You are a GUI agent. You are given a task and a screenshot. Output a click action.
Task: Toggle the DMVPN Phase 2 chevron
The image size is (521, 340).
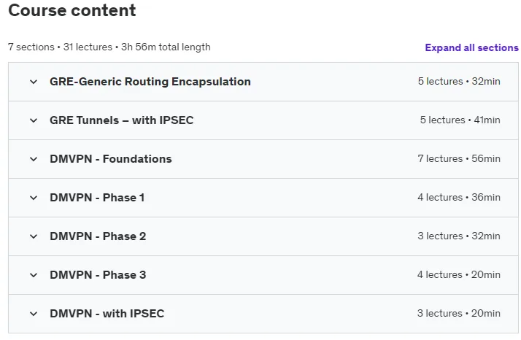(x=34, y=236)
